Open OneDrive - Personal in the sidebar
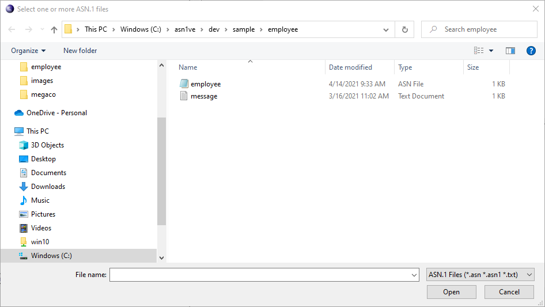 point(56,113)
